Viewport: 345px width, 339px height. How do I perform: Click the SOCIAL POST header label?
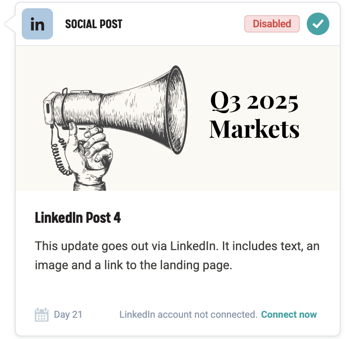(94, 24)
